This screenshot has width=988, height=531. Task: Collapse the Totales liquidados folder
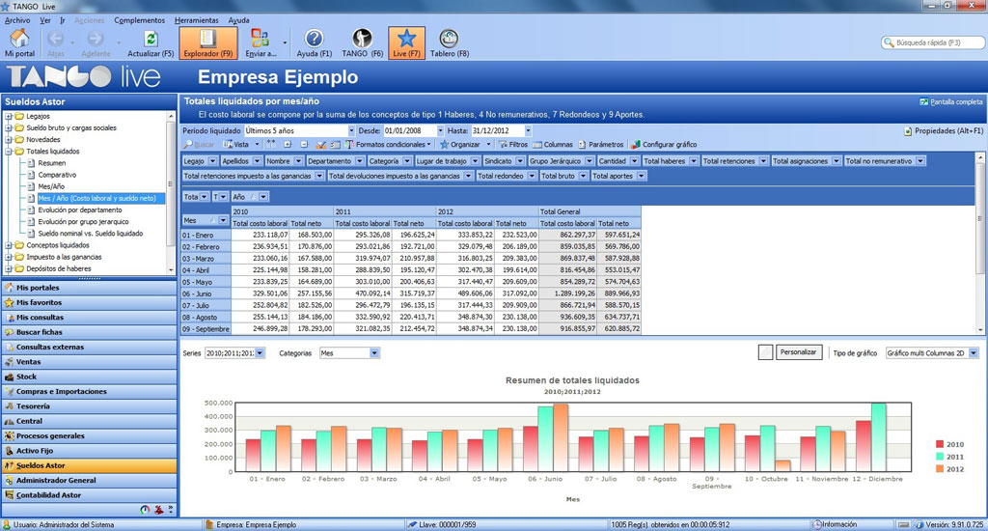[9, 152]
